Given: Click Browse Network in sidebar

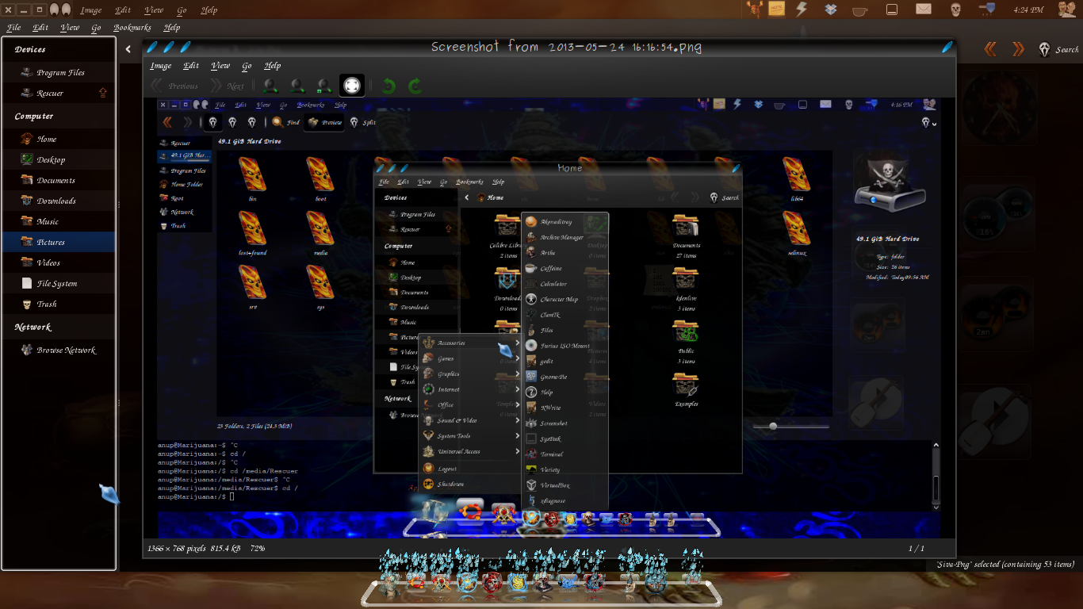Looking at the screenshot, I should click(59, 350).
